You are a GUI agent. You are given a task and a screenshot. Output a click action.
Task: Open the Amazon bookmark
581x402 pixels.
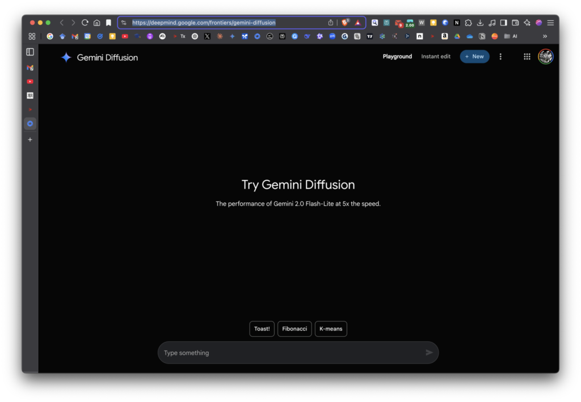tap(444, 36)
